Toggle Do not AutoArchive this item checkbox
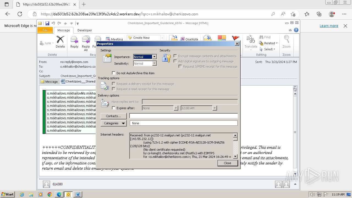The image size is (352, 198). 114,73
